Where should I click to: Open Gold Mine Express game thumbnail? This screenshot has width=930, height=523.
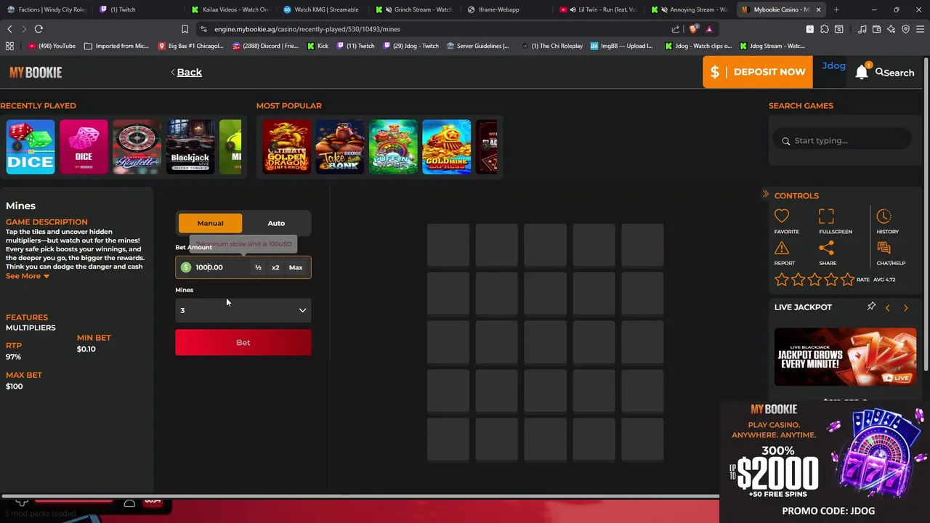pos(446,147)
